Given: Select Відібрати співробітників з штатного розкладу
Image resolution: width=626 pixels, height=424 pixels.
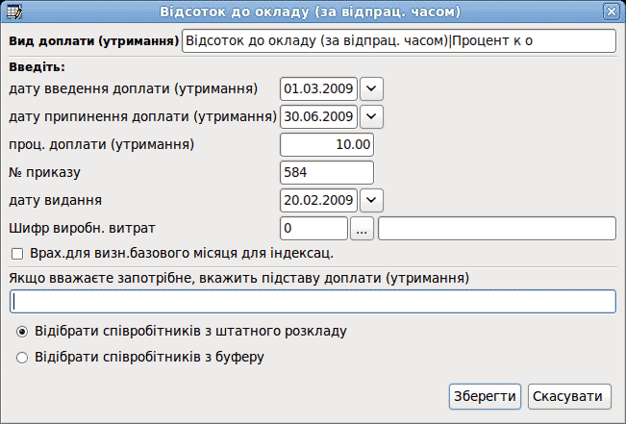Looking at the screenshot, I should coord(22,332).
